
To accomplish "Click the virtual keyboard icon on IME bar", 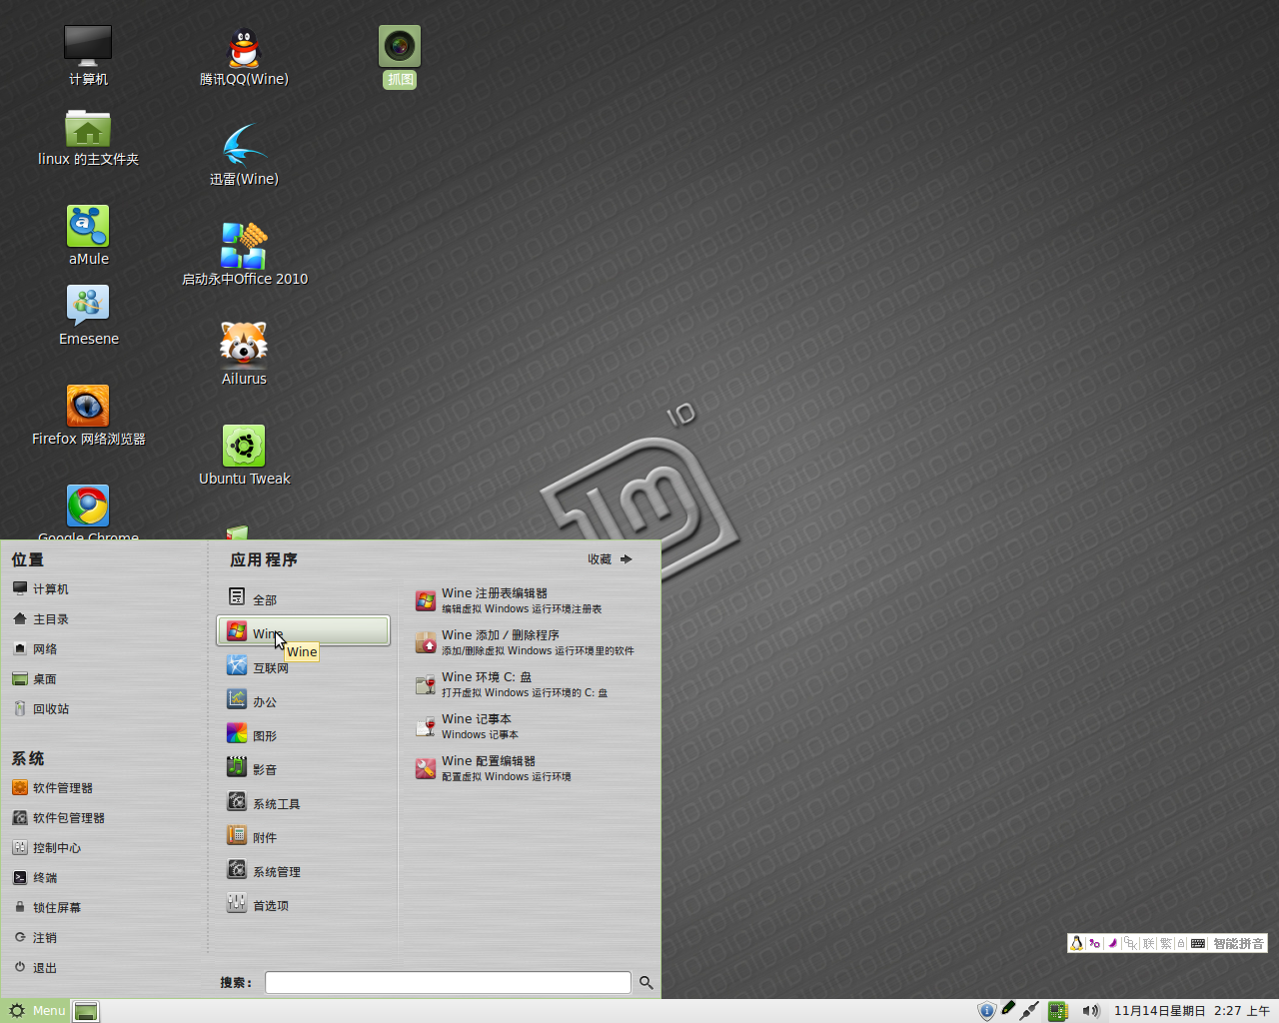I will tap(1198, 943).
